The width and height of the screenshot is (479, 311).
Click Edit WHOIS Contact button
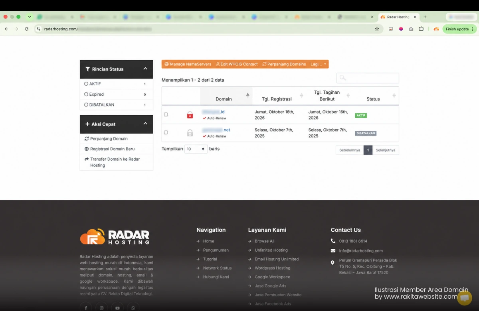click(237, 64)
